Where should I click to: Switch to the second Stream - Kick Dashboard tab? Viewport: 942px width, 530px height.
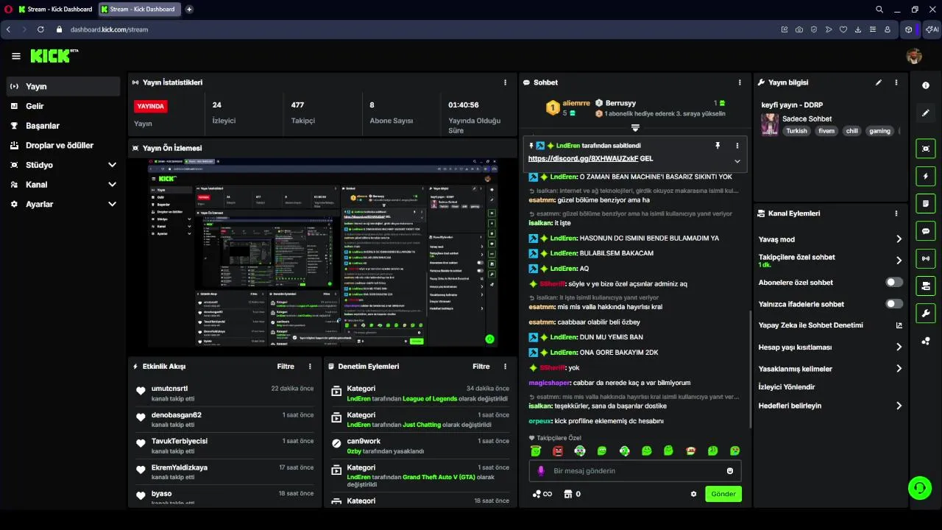pyautogui.click(x=140, y=10)
